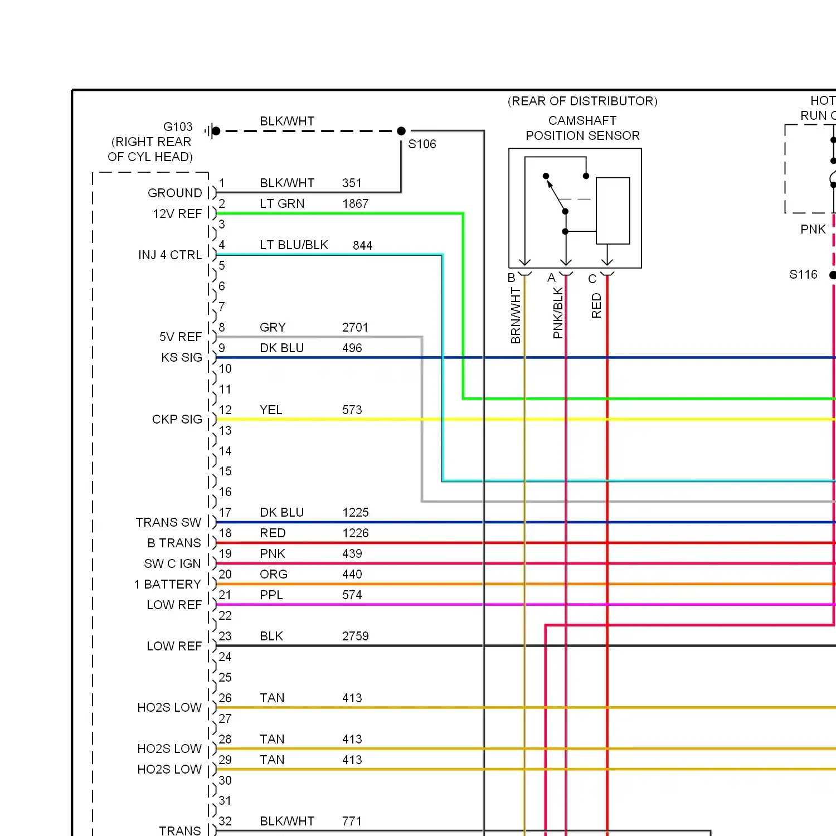Click circuit number 573
This screenshot has width=836, height=836.
(352, 410)
